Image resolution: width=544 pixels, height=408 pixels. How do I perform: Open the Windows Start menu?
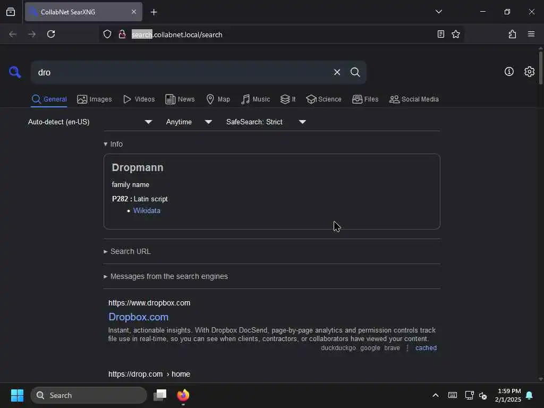pyautogui.click(x=17, y=395)
